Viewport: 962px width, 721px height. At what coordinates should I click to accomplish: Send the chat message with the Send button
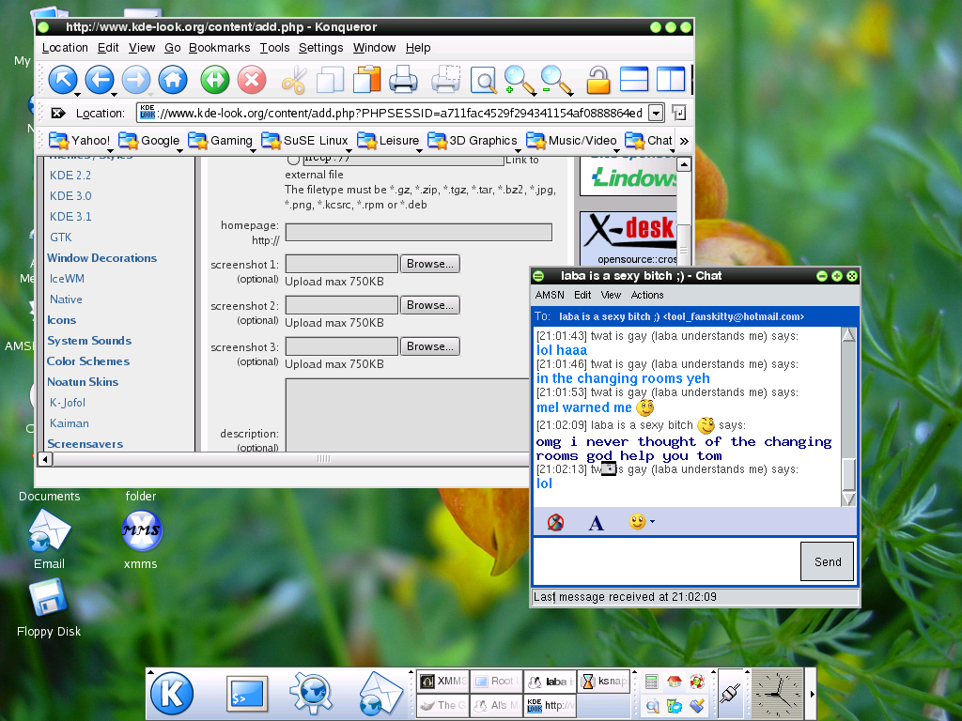pos(827,561)
